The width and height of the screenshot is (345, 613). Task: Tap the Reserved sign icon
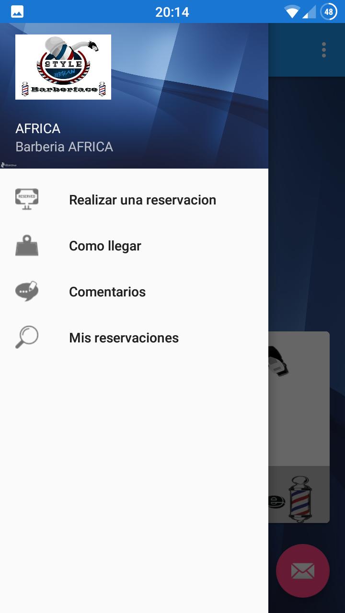point(27,200)
